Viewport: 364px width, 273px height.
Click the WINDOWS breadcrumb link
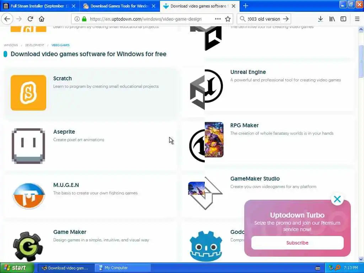tap(11, 45)
